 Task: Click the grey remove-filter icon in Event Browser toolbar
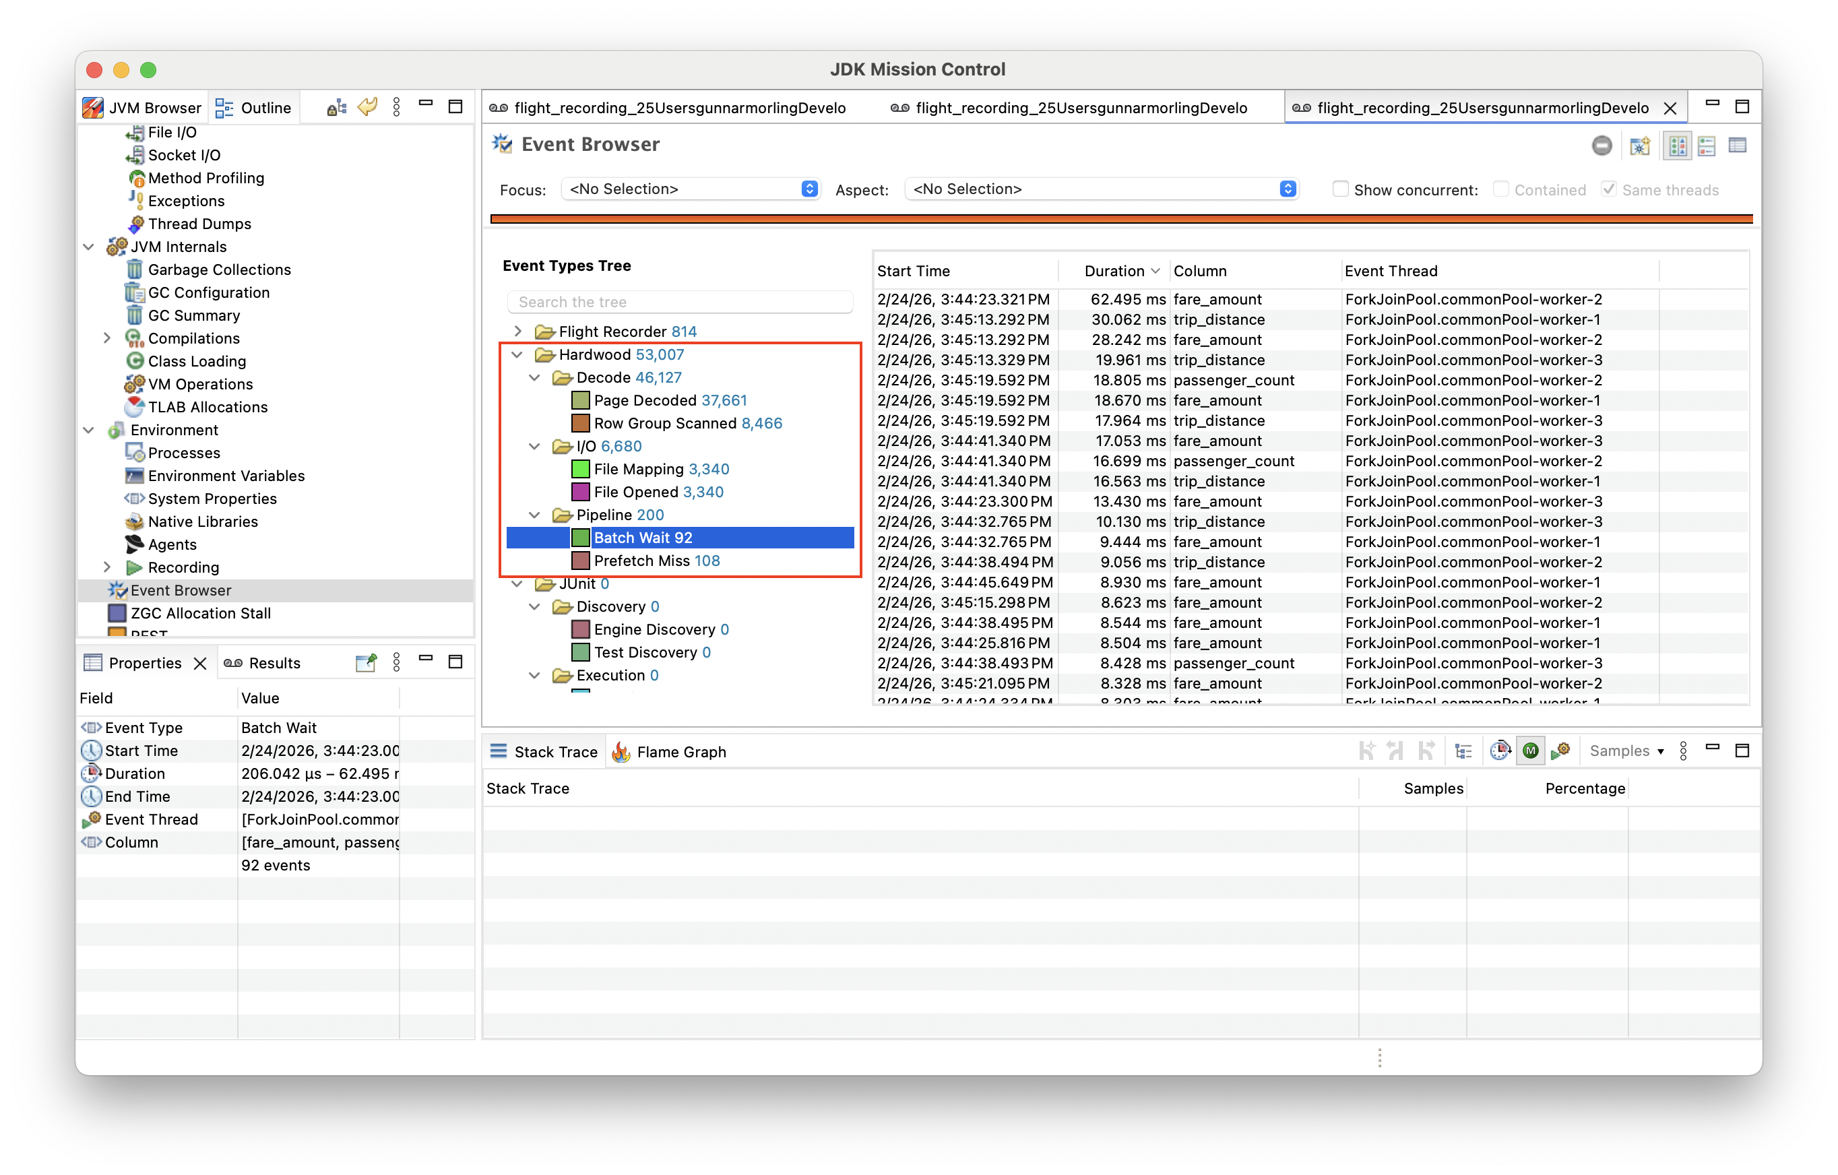[x=1603, y=146]
